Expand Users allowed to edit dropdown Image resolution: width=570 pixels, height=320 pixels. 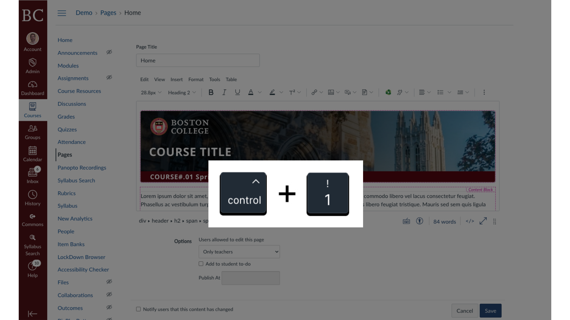click(239, 251)
